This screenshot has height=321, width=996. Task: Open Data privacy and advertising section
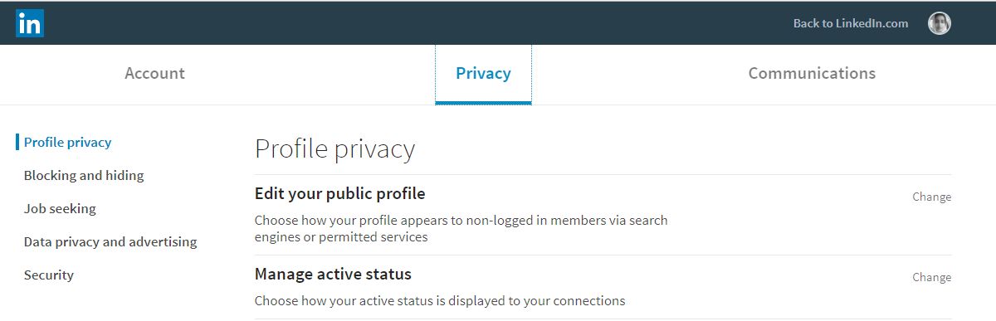pyautogui.click(x=110, y=241)
